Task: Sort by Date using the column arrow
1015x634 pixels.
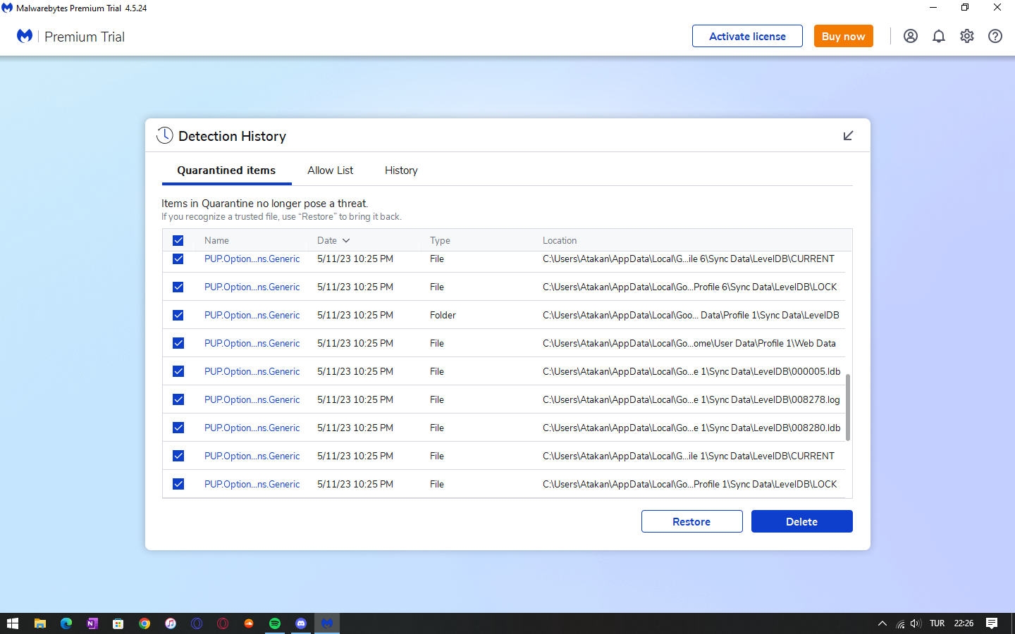Action: pyautogui.click(x=346, y=241)
